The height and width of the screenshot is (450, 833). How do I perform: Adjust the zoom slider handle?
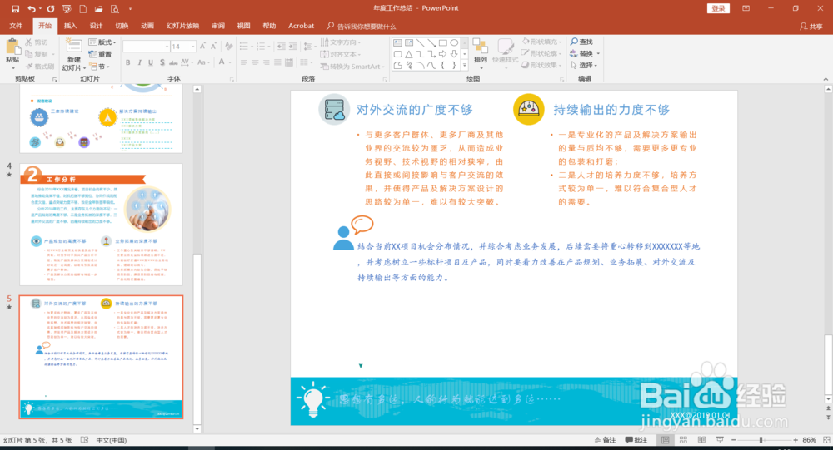pyautogui.click(x=761, y=440)
